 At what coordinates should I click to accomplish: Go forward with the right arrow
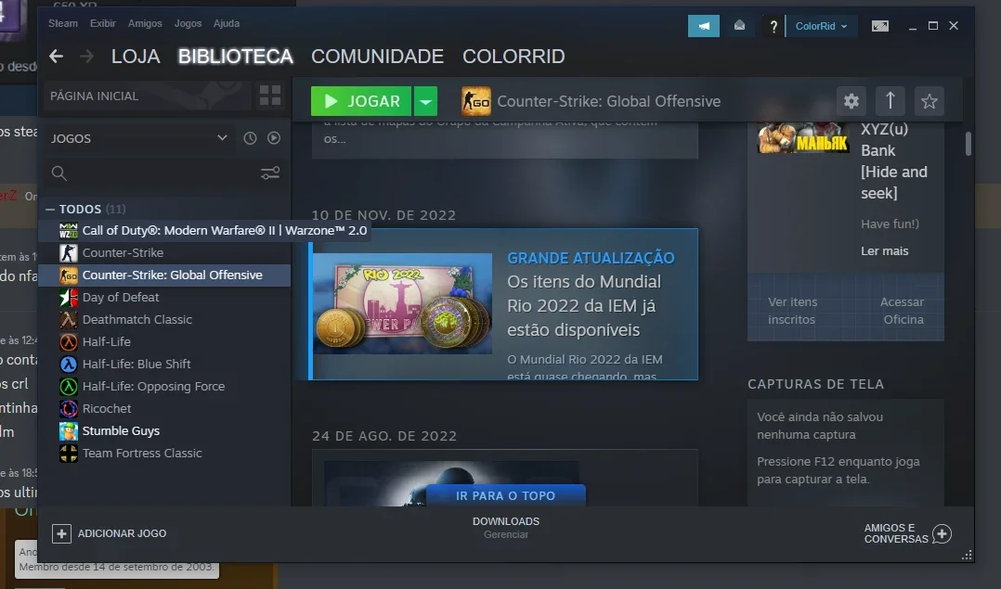(87, 56)
